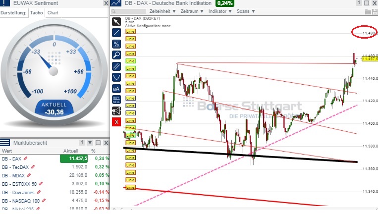Click the green 11.457,5 DAX value cell
This screenshot has width=378, height=214.
(74, 159)
